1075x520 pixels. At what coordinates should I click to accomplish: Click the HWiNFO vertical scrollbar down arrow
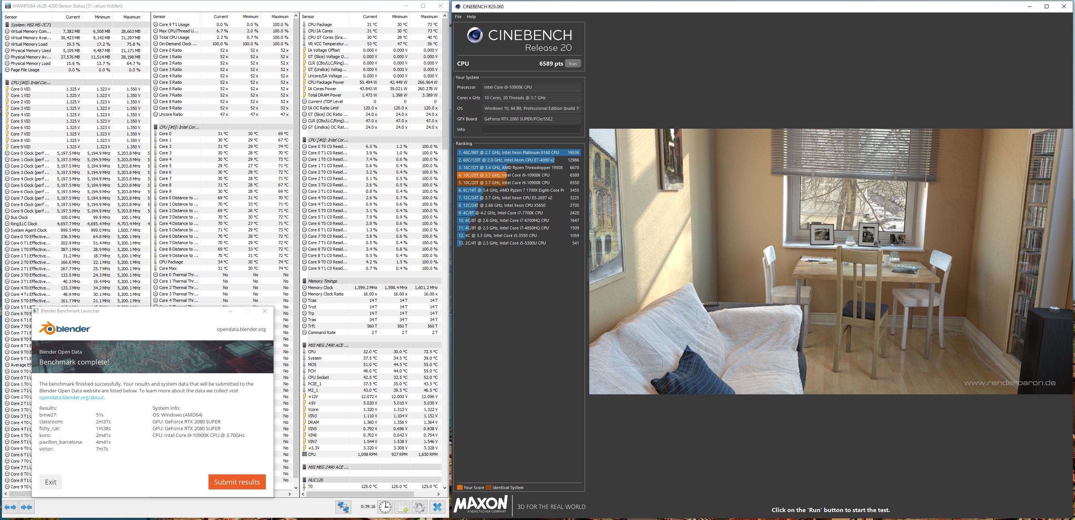pos(445,487)
